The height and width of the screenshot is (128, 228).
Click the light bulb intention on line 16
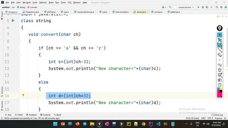(x=23, y=95)
